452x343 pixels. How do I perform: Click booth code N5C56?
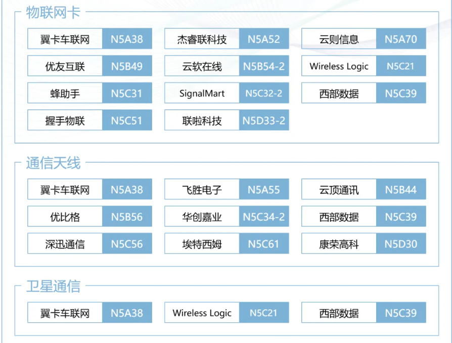pyautogui.click(x=127, y=243)
